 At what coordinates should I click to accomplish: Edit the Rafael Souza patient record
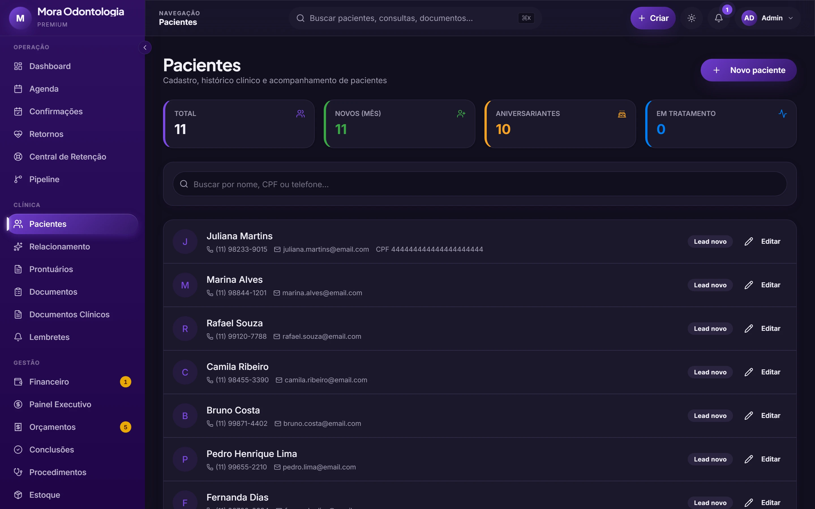pyautogui.click(x=762, y=329)
